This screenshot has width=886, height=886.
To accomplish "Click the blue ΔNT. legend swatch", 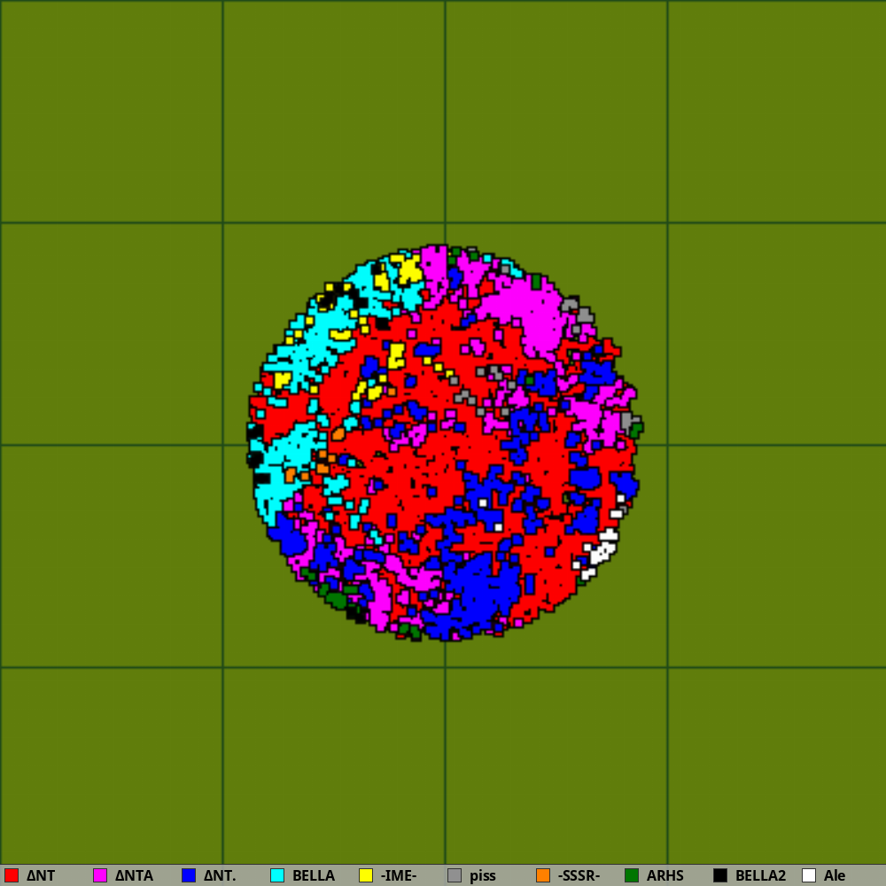I will click(189, 875).
